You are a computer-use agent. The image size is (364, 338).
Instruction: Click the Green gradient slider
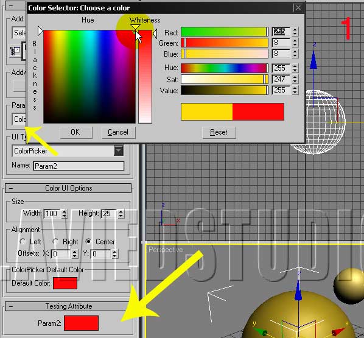(225, 43)
